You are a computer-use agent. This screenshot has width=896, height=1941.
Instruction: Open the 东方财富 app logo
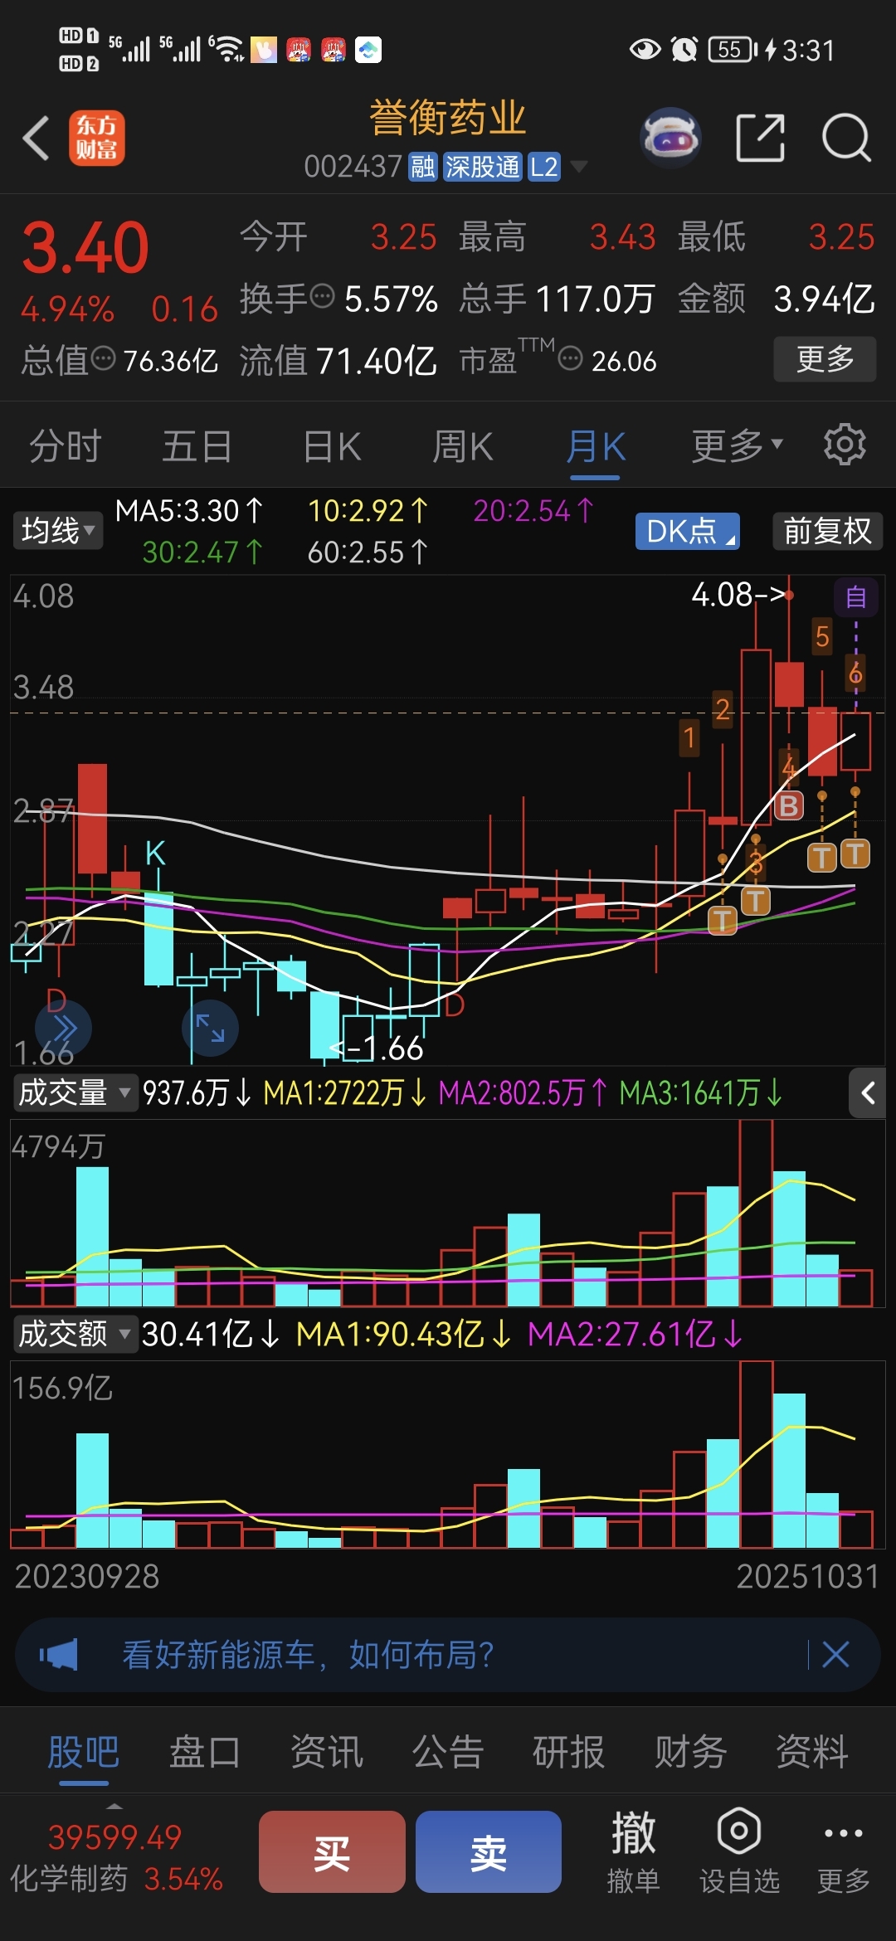96,138
